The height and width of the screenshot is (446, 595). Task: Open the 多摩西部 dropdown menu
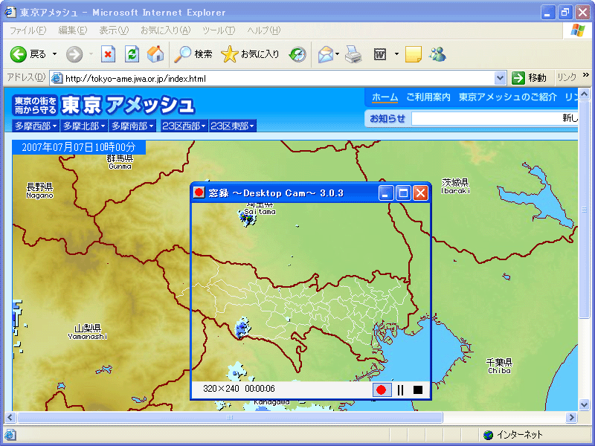[36, 126]
